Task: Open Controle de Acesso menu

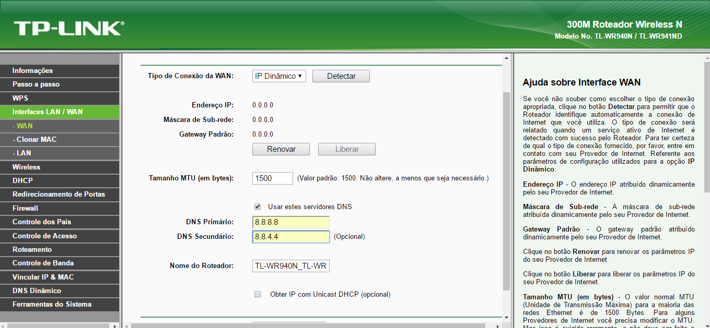Action: coord(60,236)
